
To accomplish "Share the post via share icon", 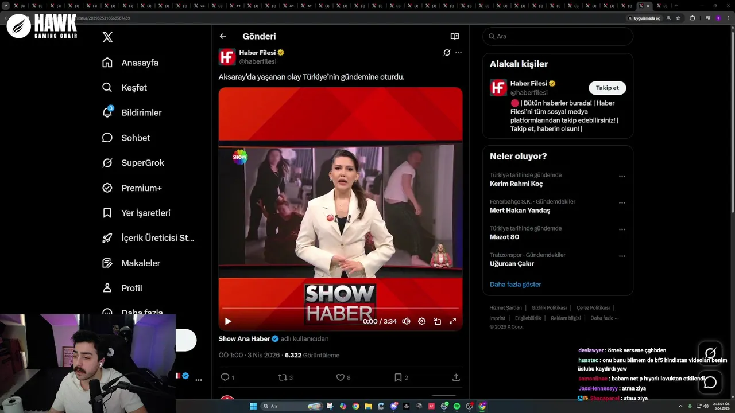I will (456, 377).
